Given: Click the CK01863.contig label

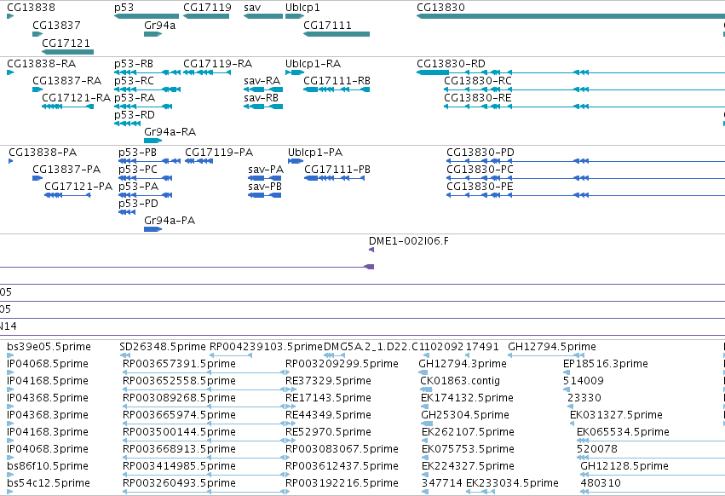Looking at the screenshot, I should [460, 381].
